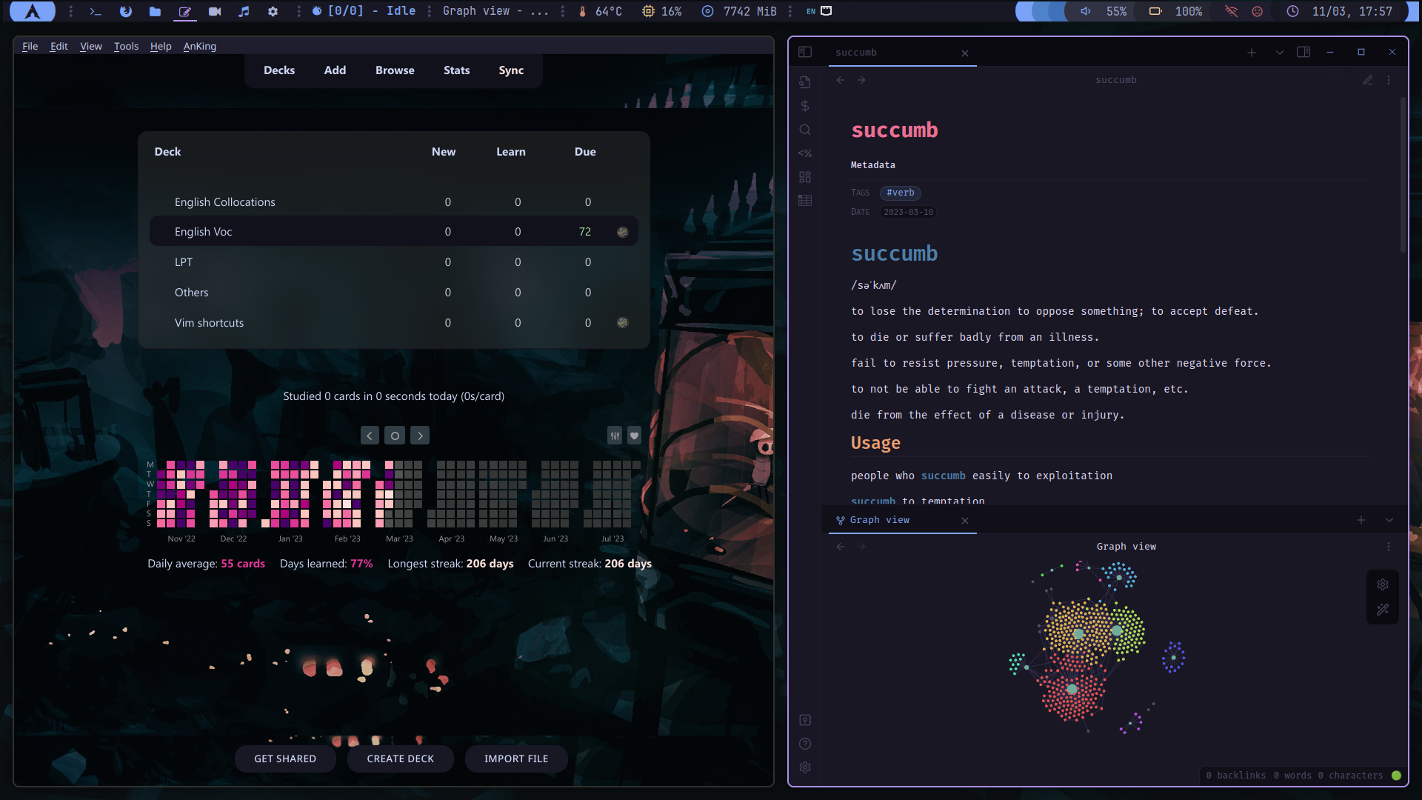Screen dimensions: 1422x800
Task: Click the dollar sign ribbon icon
Action: (x=805, y=106)
